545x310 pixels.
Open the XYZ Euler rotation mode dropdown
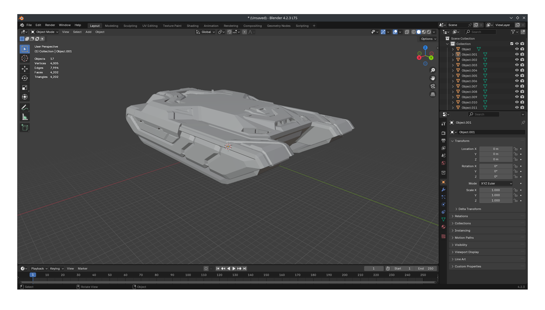pos(496,183)
